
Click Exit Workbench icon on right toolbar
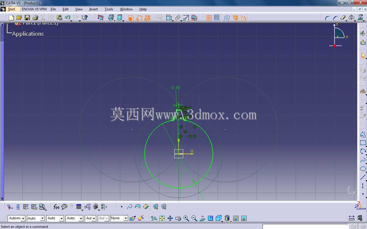[x=363, y=42]
